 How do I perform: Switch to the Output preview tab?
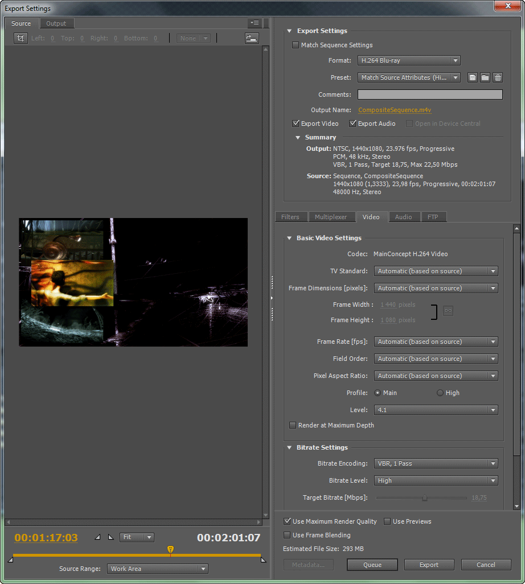click(x=56, y=23)
